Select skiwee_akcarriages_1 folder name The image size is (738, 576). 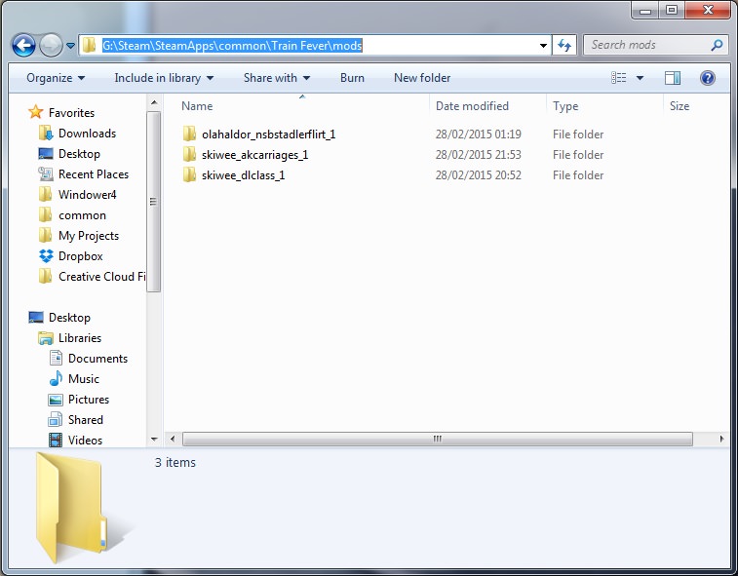pyautogui.click(x=255, y=155)
